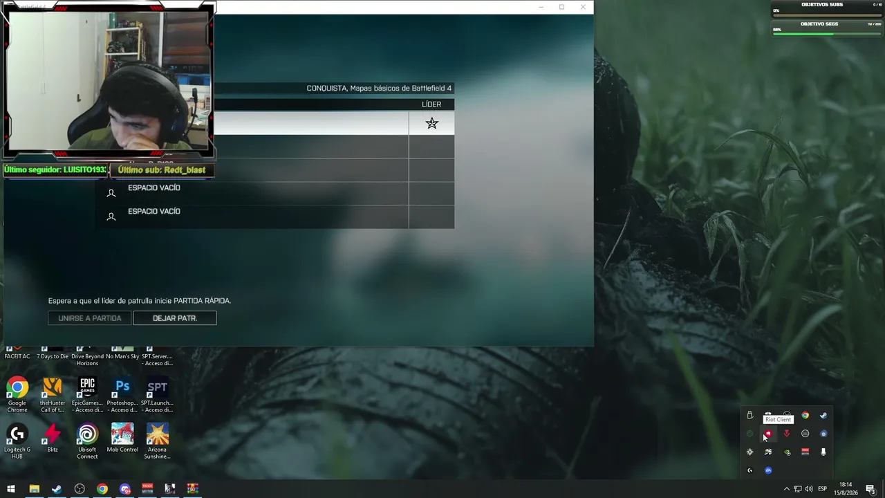The width and height of the screenshot is (885, 498).
Task: Open Ubisoft Connect desktop shortcut
Action: pos(87,442)
